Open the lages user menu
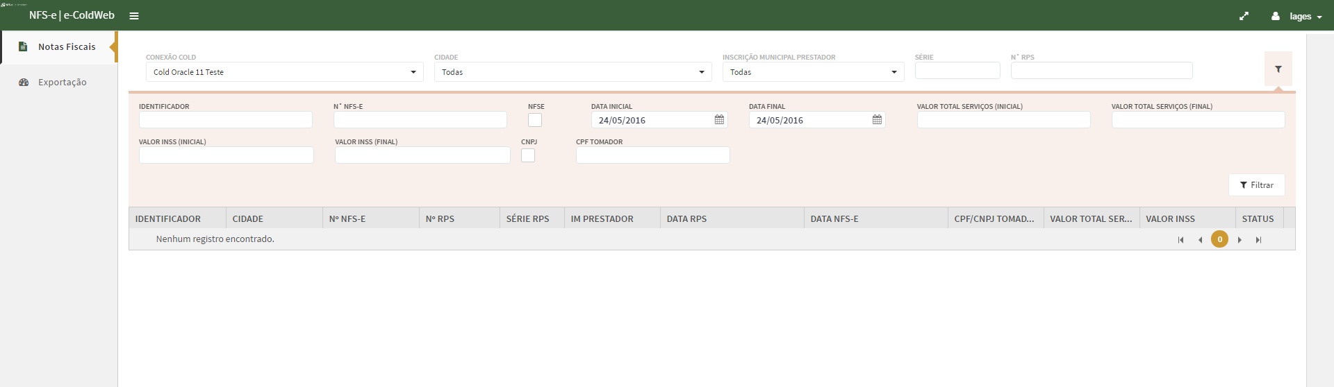Image resolution: width=1334 pixels, height=387 pixels. [x=1296, y=16]
